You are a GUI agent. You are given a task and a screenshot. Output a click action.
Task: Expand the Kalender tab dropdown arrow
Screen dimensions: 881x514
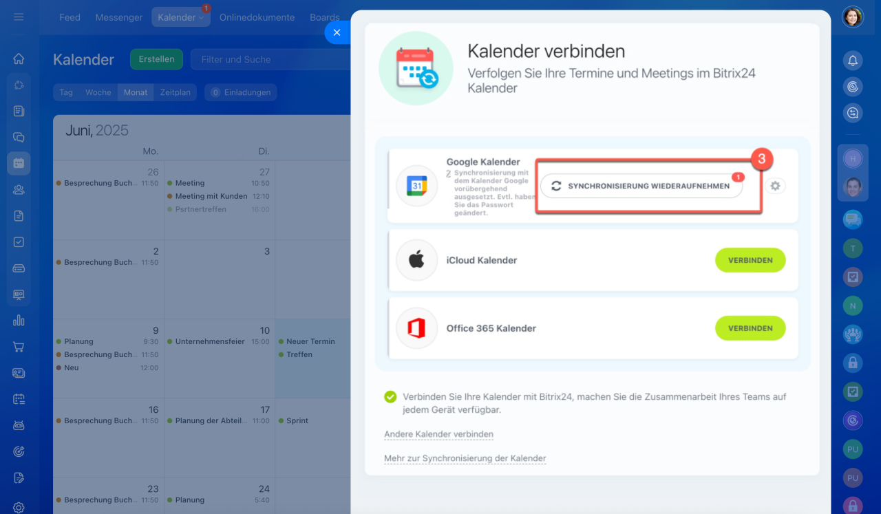[202, 18]
